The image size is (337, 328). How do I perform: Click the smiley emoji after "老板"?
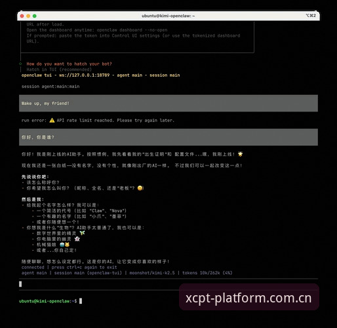click(x=140, y=188)
